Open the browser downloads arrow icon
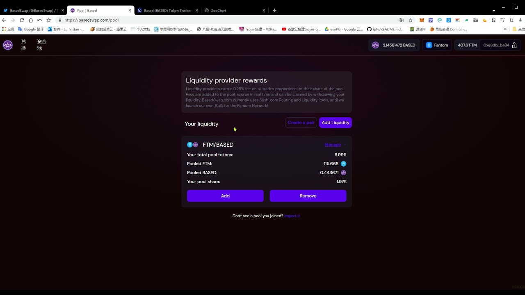This screenshot has height=295, width=525. [x=520, y=20]
